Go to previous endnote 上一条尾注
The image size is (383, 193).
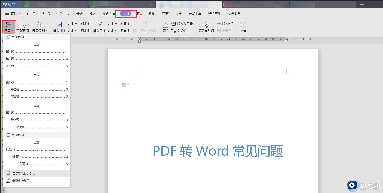[x=119, y=24]
